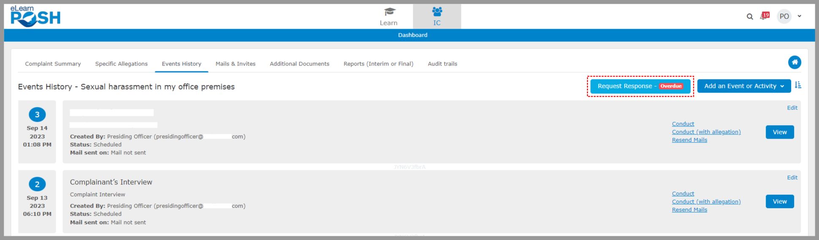Click the eLearn POSH logo
The height and width of the screenshot is (240, 819).
[35, 16]
